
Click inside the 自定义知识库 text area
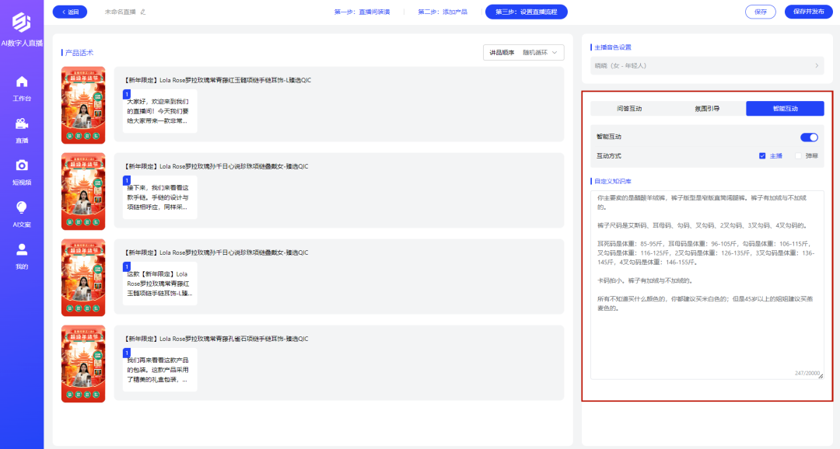(707, 285)
